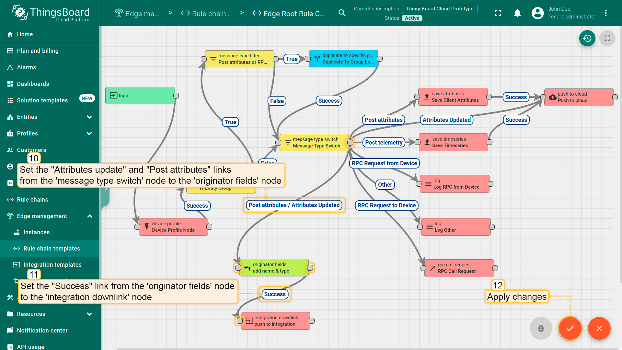The image size is (622, 350).
Task: Expand the Profiles menu section
Action: point(89,134)
